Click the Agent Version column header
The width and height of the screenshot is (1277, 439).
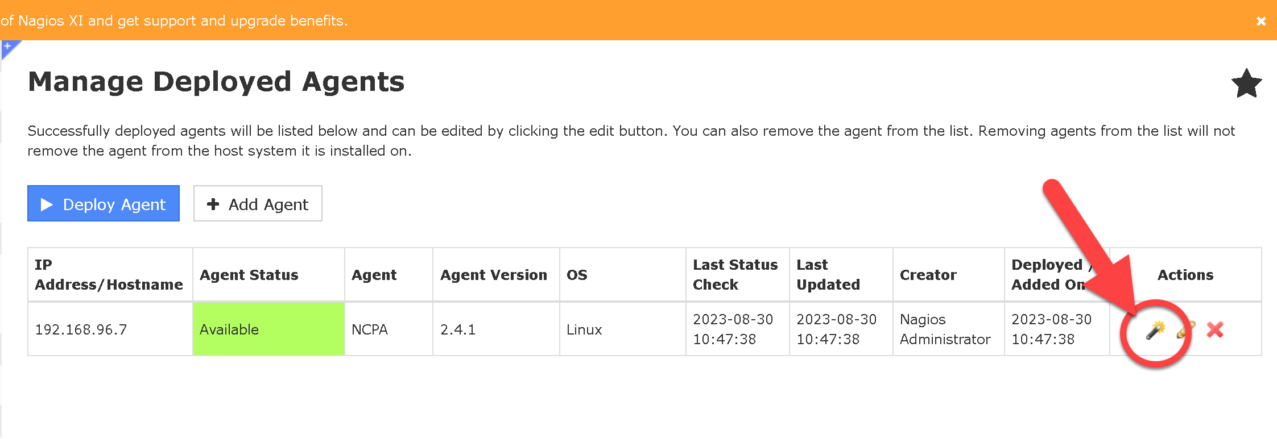[493, 275]
